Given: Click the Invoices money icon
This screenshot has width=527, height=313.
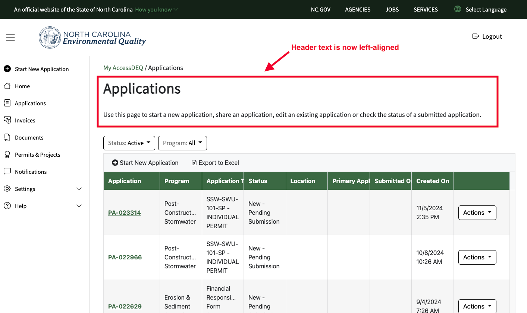Looking at the screenshot, I should click(7, 120).
